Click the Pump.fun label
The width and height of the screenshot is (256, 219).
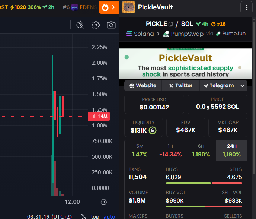click(234, 34)
